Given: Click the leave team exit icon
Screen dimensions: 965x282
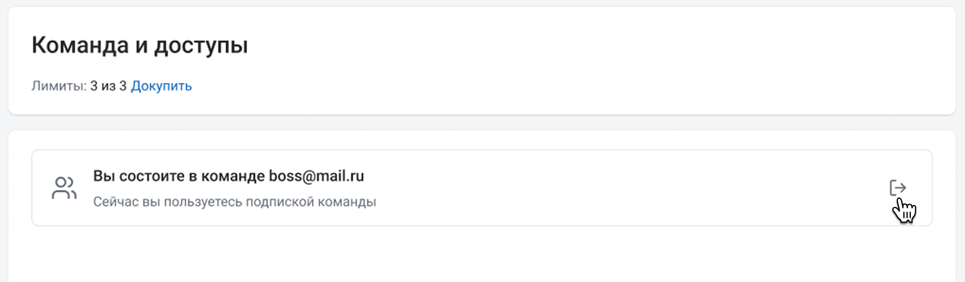Looking at the screenshot, I should (x=898, y=188).
